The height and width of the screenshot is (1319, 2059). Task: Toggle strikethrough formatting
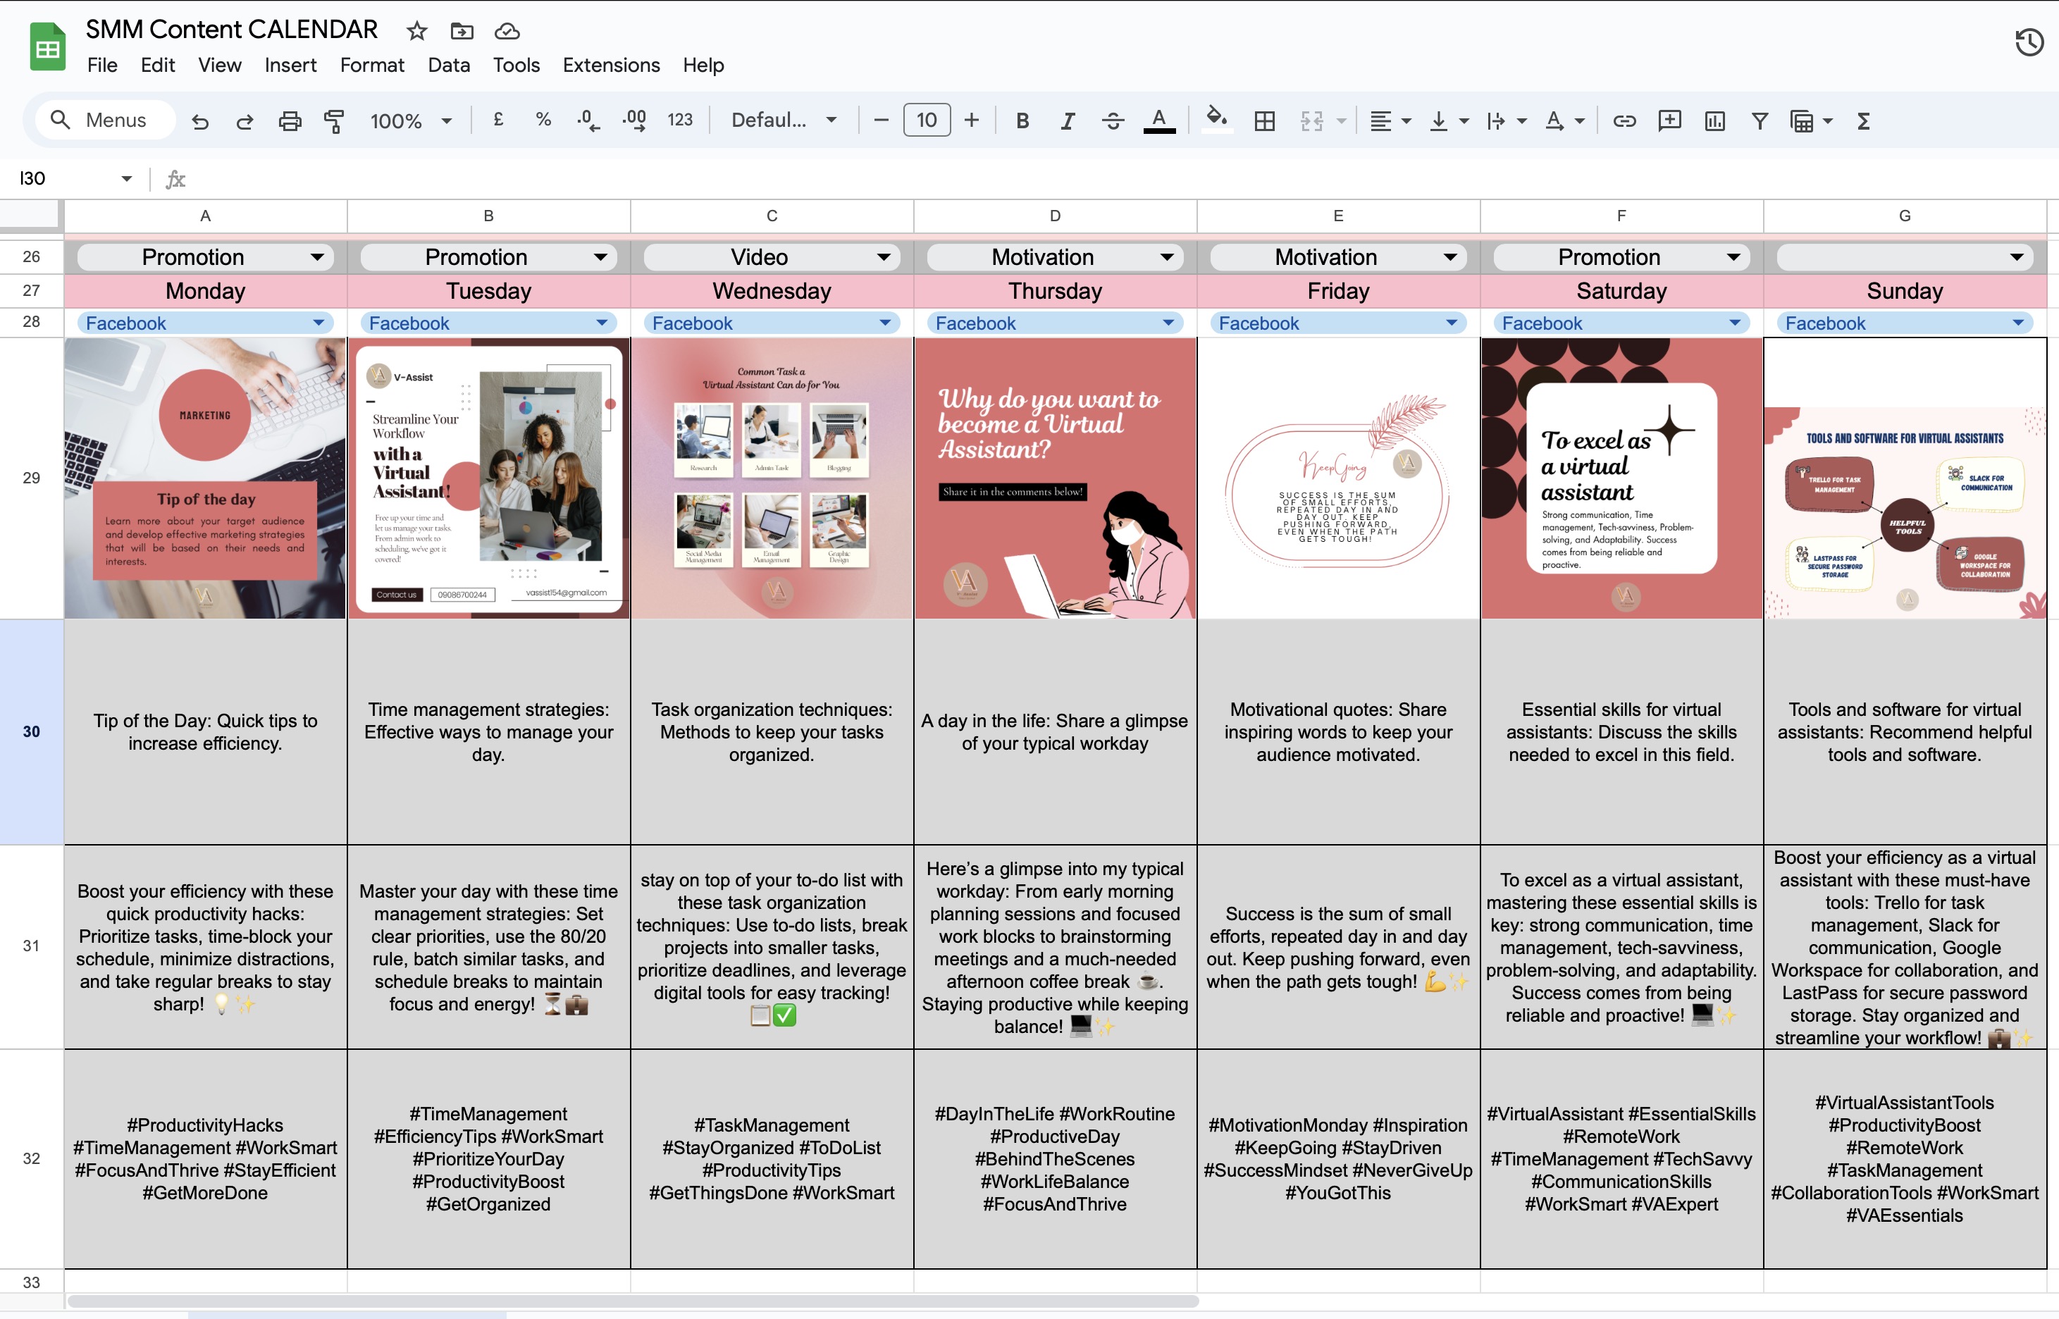1113,120
